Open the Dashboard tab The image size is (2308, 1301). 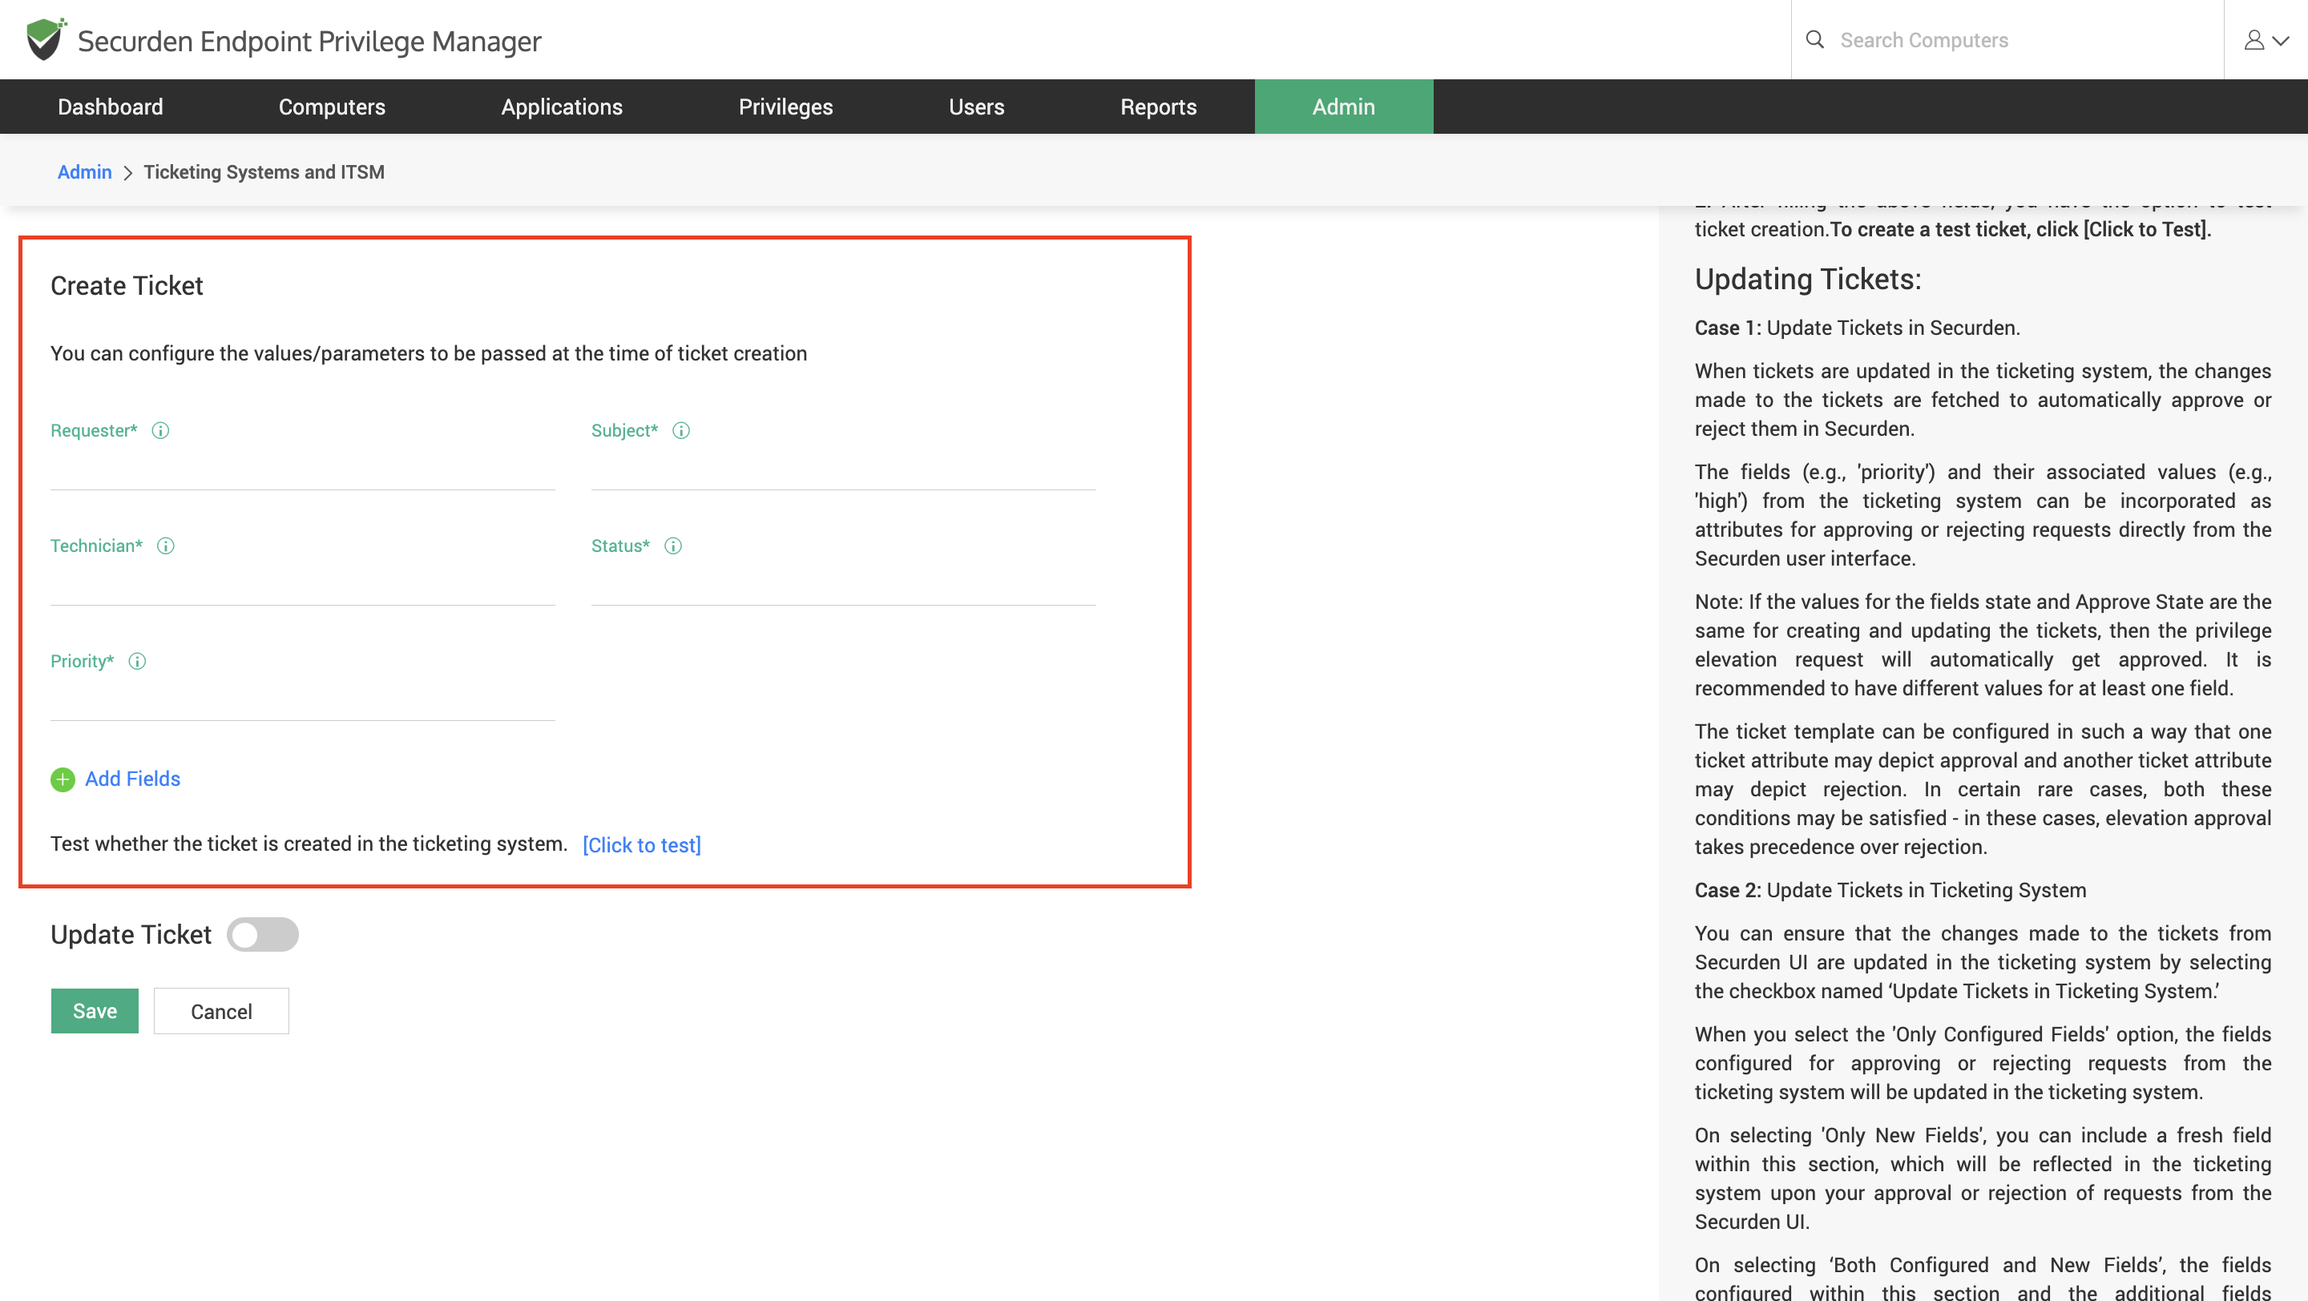click(111, 107)
